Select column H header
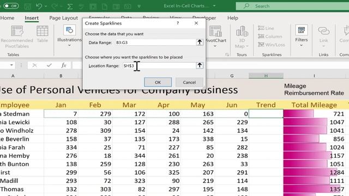The width and height of the screenshot is (349, 196). pyautogui.click(x=266, y=76)
